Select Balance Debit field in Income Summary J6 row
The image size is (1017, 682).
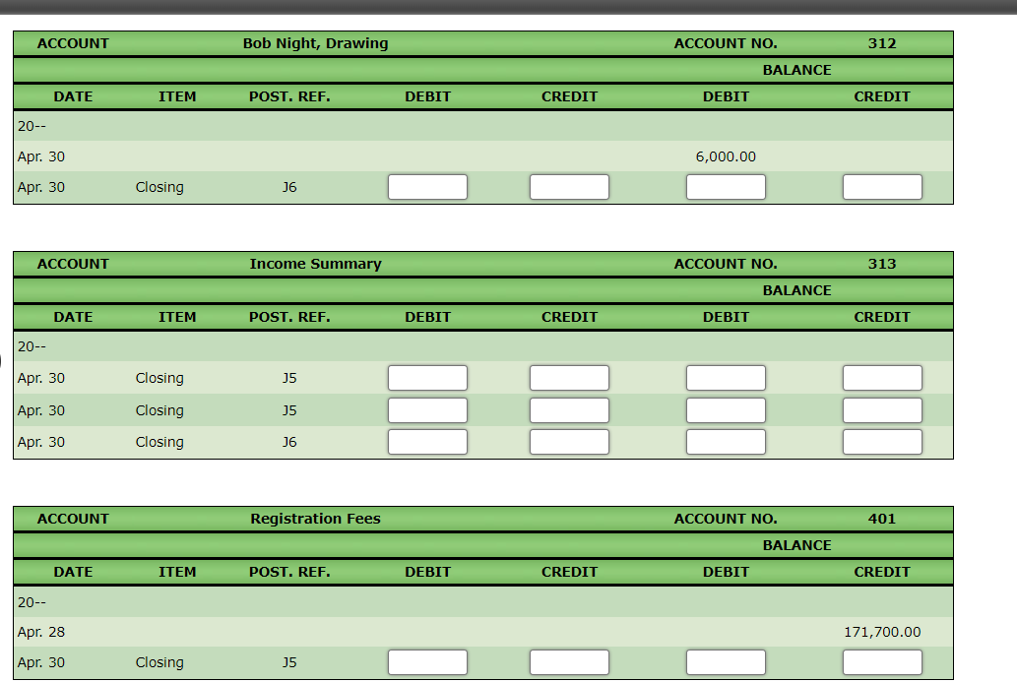726,442
